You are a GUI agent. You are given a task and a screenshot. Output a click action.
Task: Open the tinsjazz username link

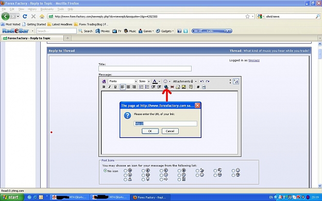point(254,61)
